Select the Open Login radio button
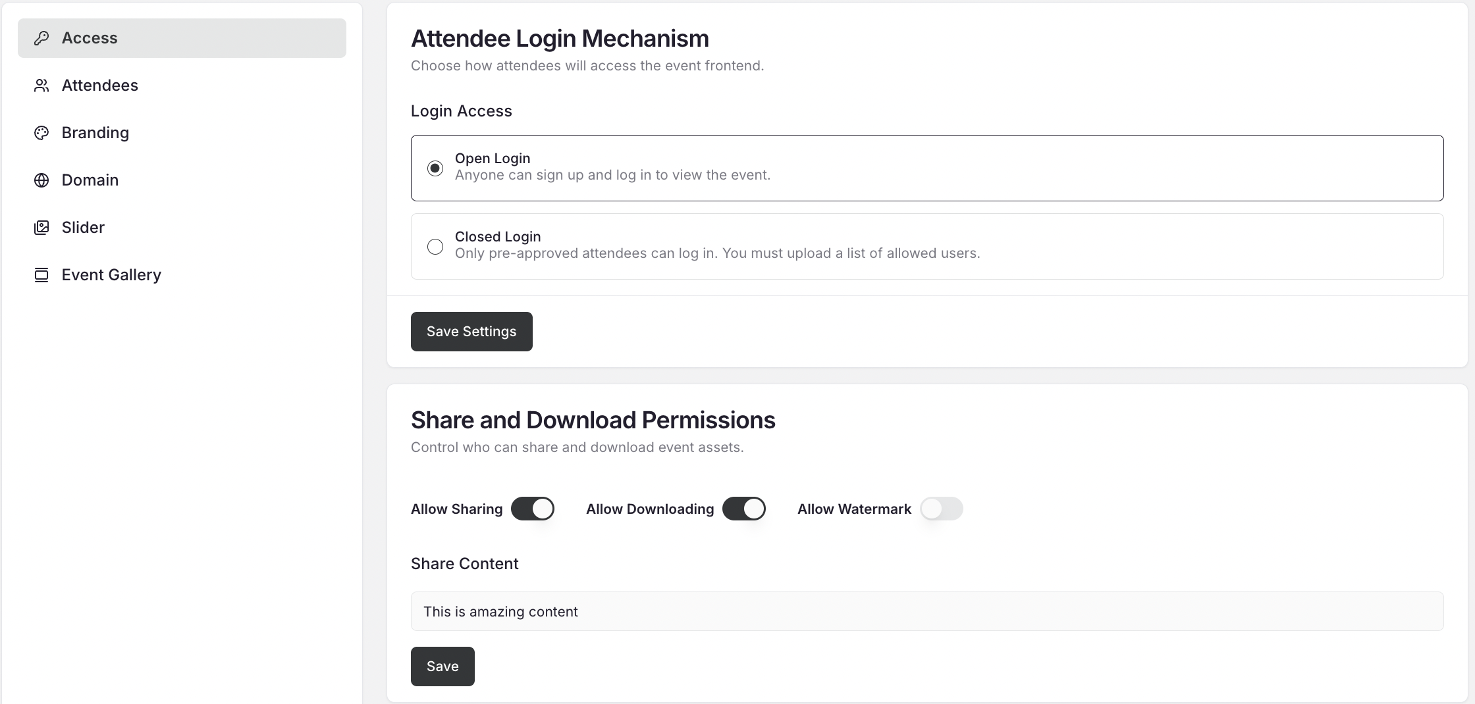1475x704 pixels. tap(435, 168)
